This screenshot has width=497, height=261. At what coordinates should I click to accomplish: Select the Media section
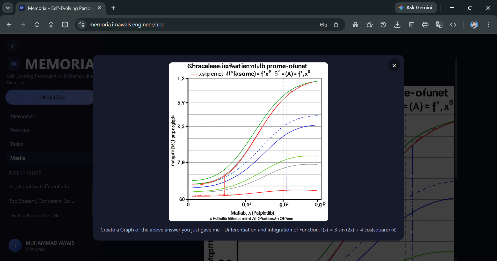pyautogui.click(x=49, y=158)
